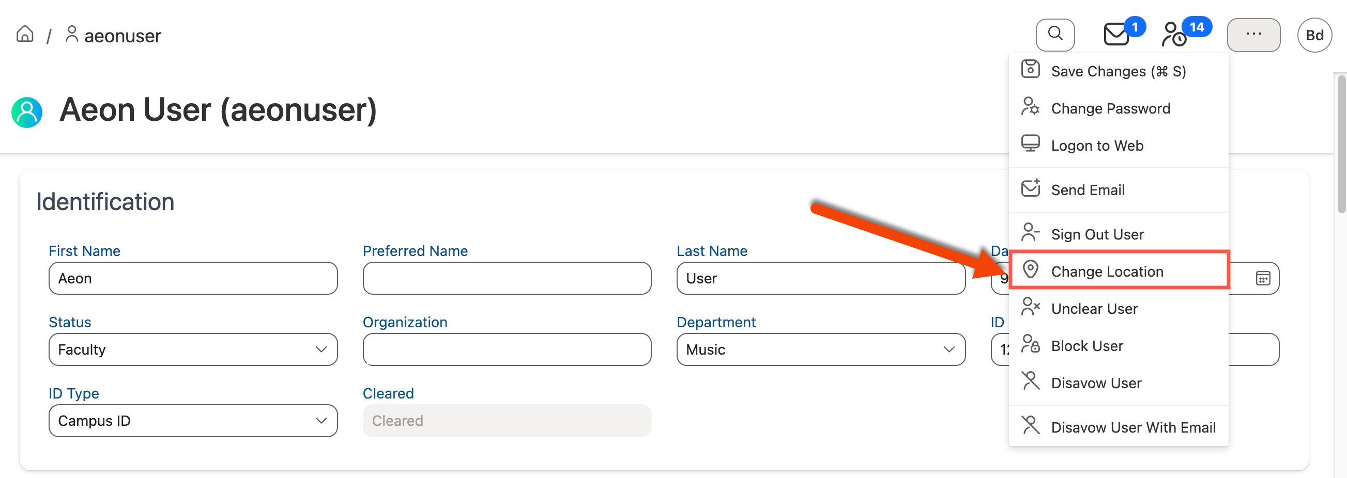1347x478 pixels.
Task: Expand the Status dropdown showing Faculty
Action: [192, 349]
